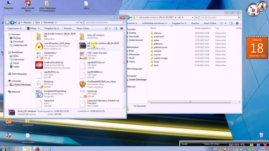Click Neuer Ordner in sdk window
This screenshot has width=269, height=151.
[210, 23]
